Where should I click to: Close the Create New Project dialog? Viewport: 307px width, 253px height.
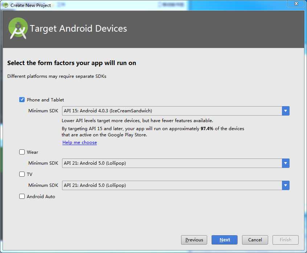tap(296, 4)
